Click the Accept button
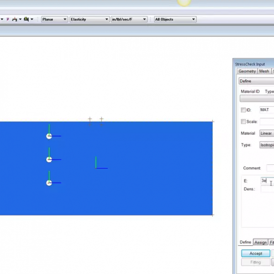Screen dimensions: 274x274 point(256,253)
